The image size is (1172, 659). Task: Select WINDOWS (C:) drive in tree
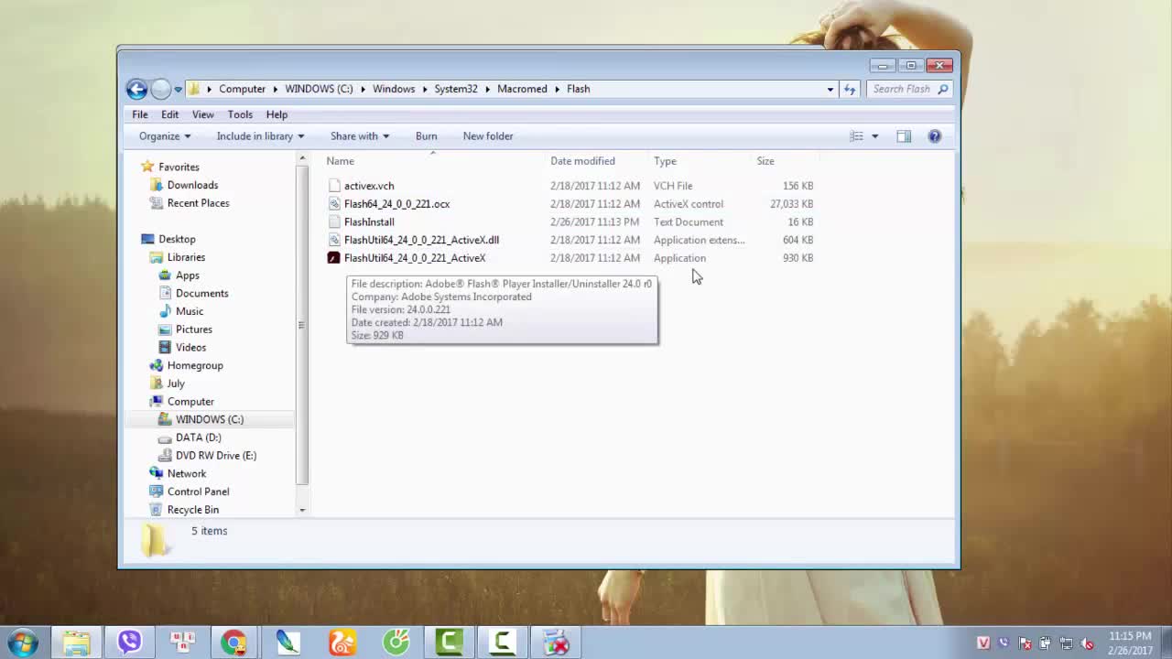pos(209,419)
